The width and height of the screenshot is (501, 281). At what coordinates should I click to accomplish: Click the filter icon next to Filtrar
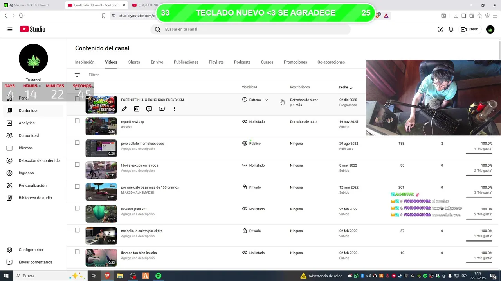(77, 75)
